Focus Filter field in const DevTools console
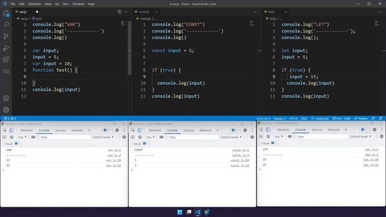Image resolution: width=386 pixels, height=217 pixels. tap(193, 137)
